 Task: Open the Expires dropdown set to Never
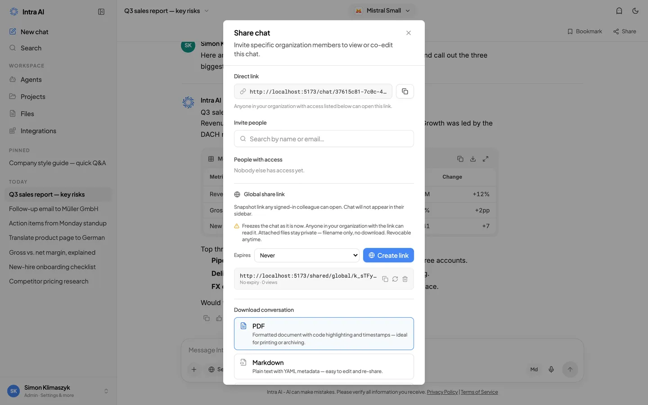(x=307, y=255)
